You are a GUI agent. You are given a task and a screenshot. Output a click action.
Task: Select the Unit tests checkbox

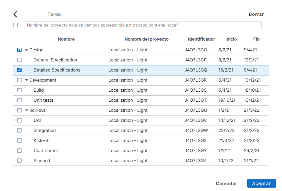click(19, 100)
